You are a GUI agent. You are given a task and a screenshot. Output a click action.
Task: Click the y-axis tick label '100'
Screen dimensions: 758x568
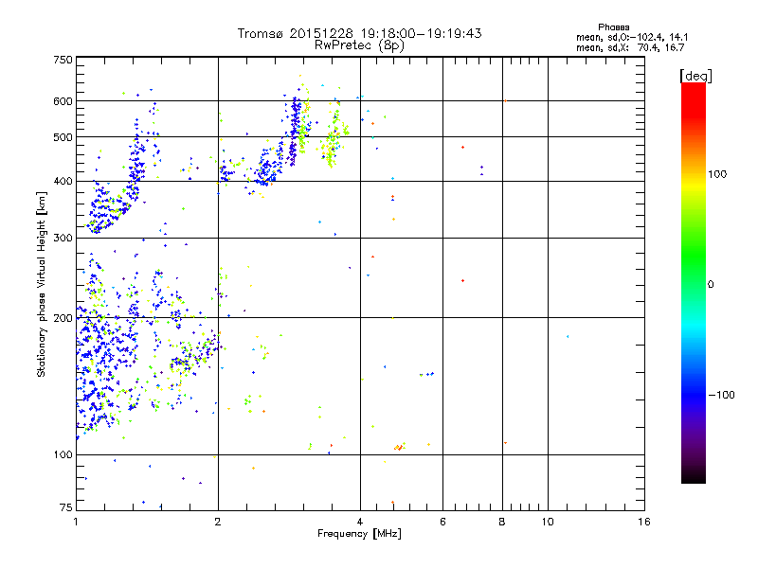tap(63, 455)
